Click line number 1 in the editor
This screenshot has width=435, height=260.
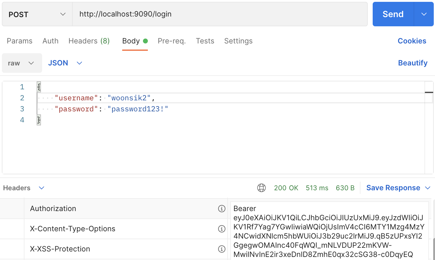(x=22, y=87)
